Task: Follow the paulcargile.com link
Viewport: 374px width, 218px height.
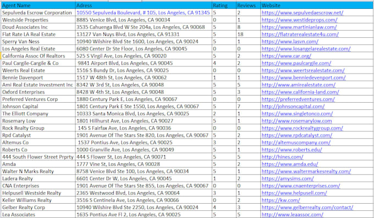Action: (x=296, y=63)
